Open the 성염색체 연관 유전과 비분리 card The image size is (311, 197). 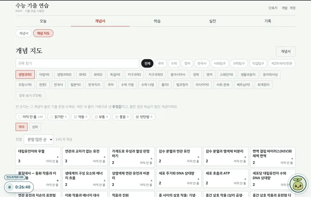click(x=132, y=179)
